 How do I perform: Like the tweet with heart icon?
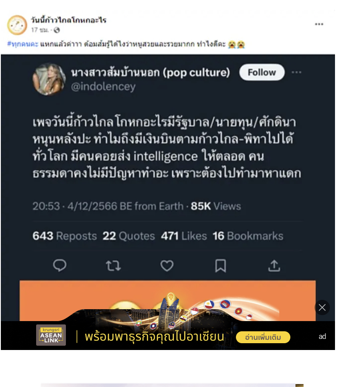167,266
